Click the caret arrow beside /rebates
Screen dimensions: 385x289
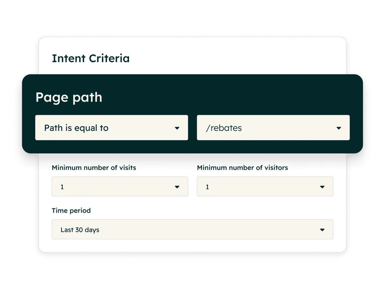coord(339,128)
